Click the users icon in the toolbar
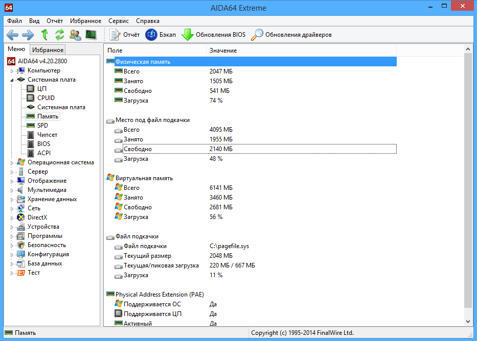This screenshot has width=477, height=341. click(75, 35)
